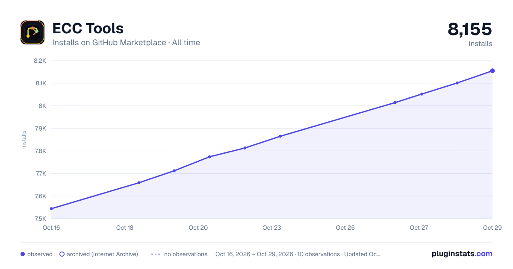Click the Oct 16 x-axis label

pyautogui.click(x=51, y=228)
